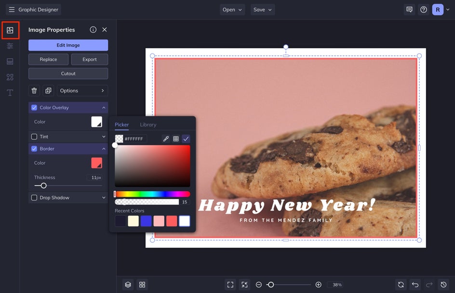Enable the Drop Shadow checkbox
The image size is (455, 293).
(34, 197)
